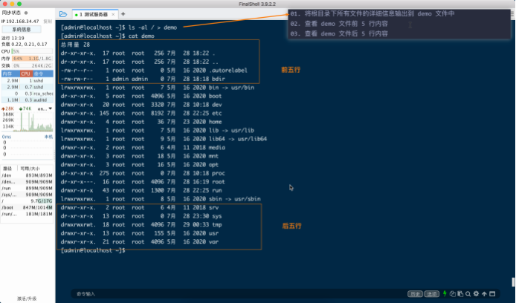The image size is (516, 303).
Task: Click the upload speed 28K indicator
Action: coord(8,108)
